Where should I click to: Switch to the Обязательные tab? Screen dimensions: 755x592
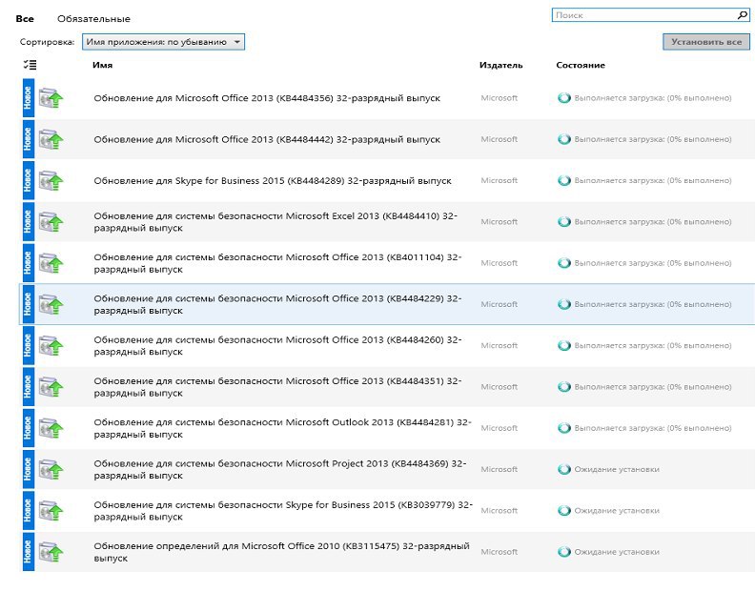pyautogui.click(x=93, y=19)
